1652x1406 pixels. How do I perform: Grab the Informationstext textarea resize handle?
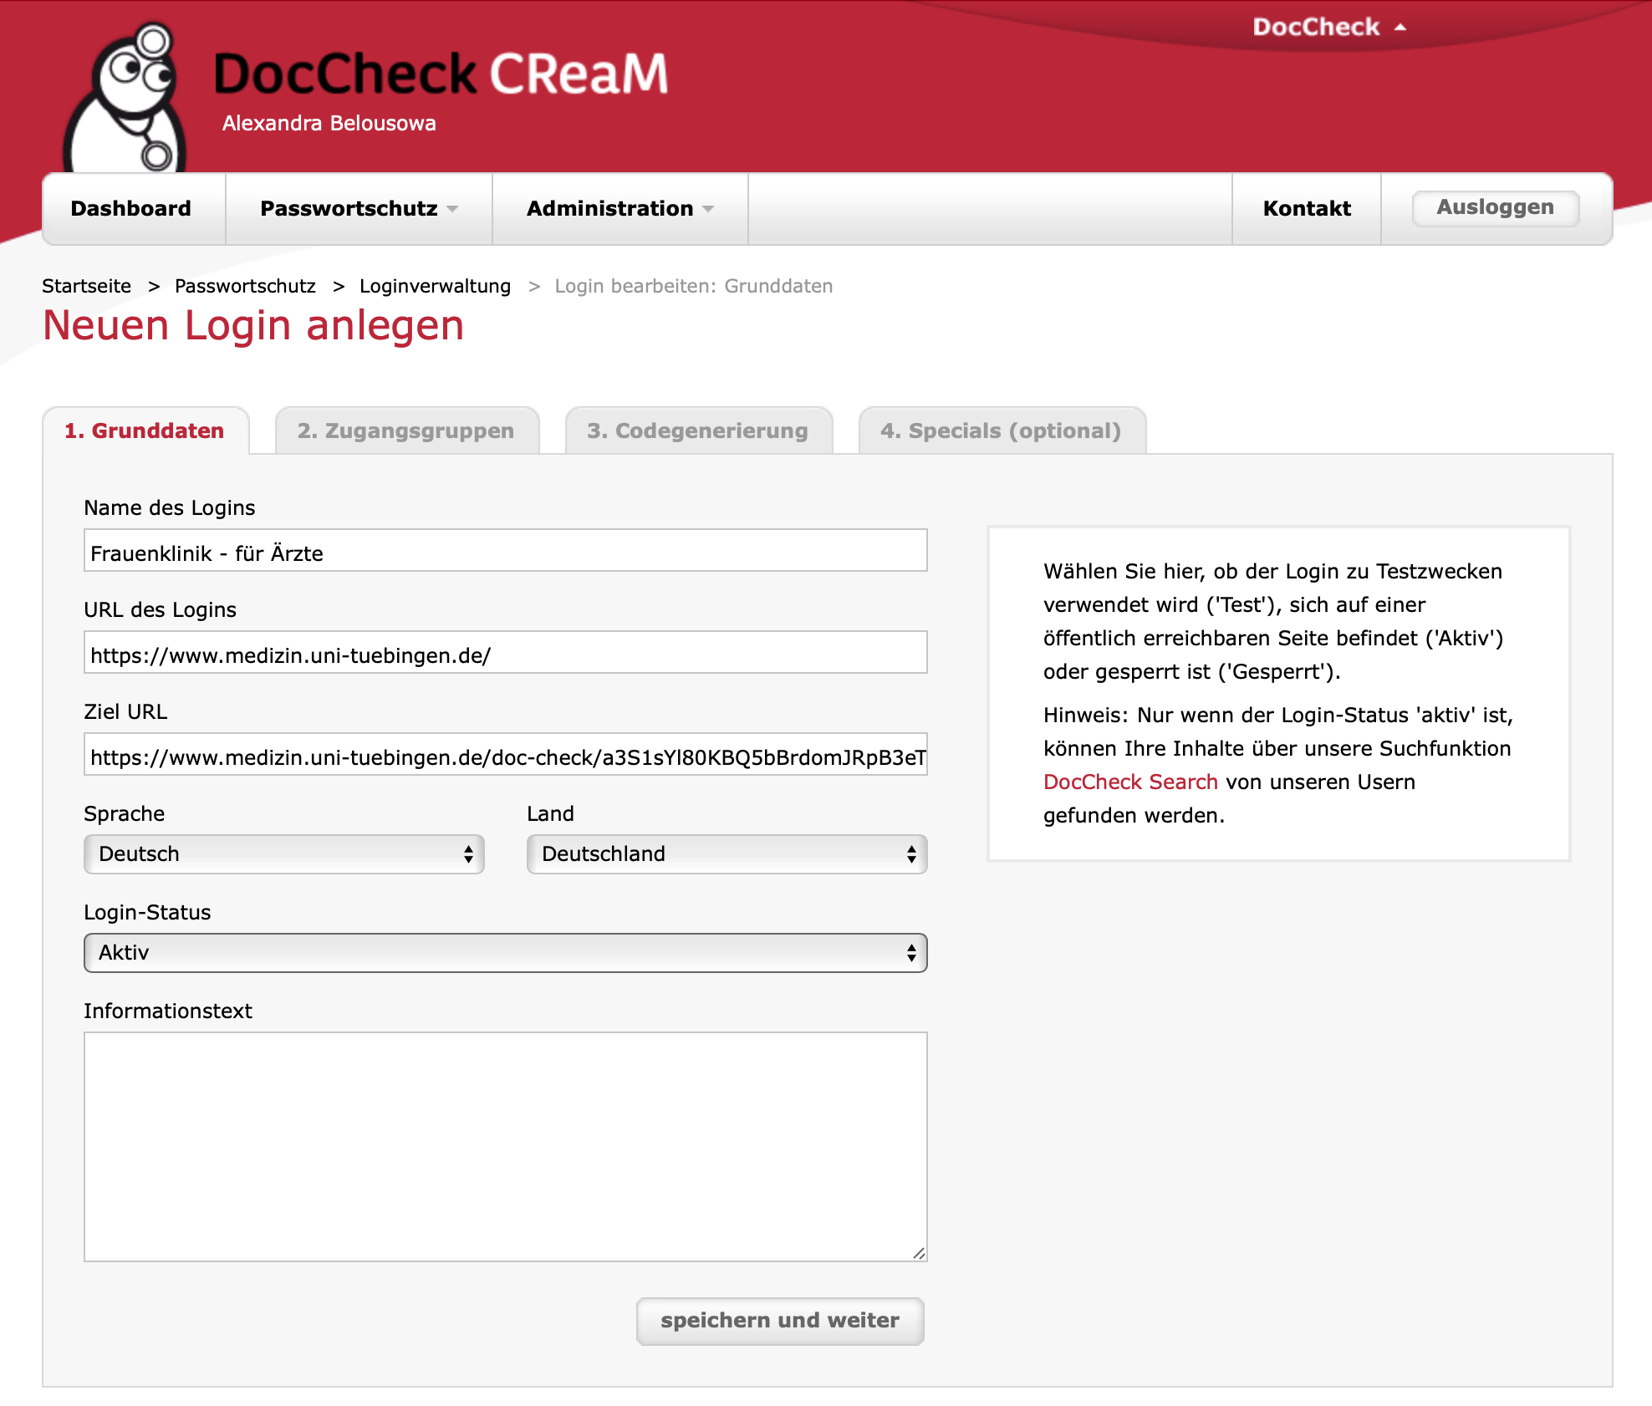tap(919, 1253)
